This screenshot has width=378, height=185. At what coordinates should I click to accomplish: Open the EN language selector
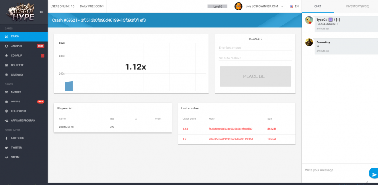point(294,6)
